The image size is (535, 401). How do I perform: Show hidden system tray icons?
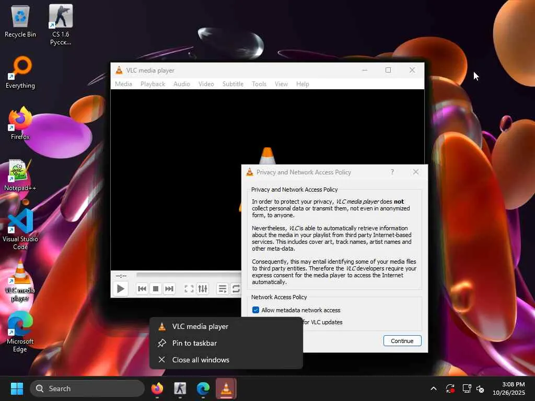coord(433,388)
